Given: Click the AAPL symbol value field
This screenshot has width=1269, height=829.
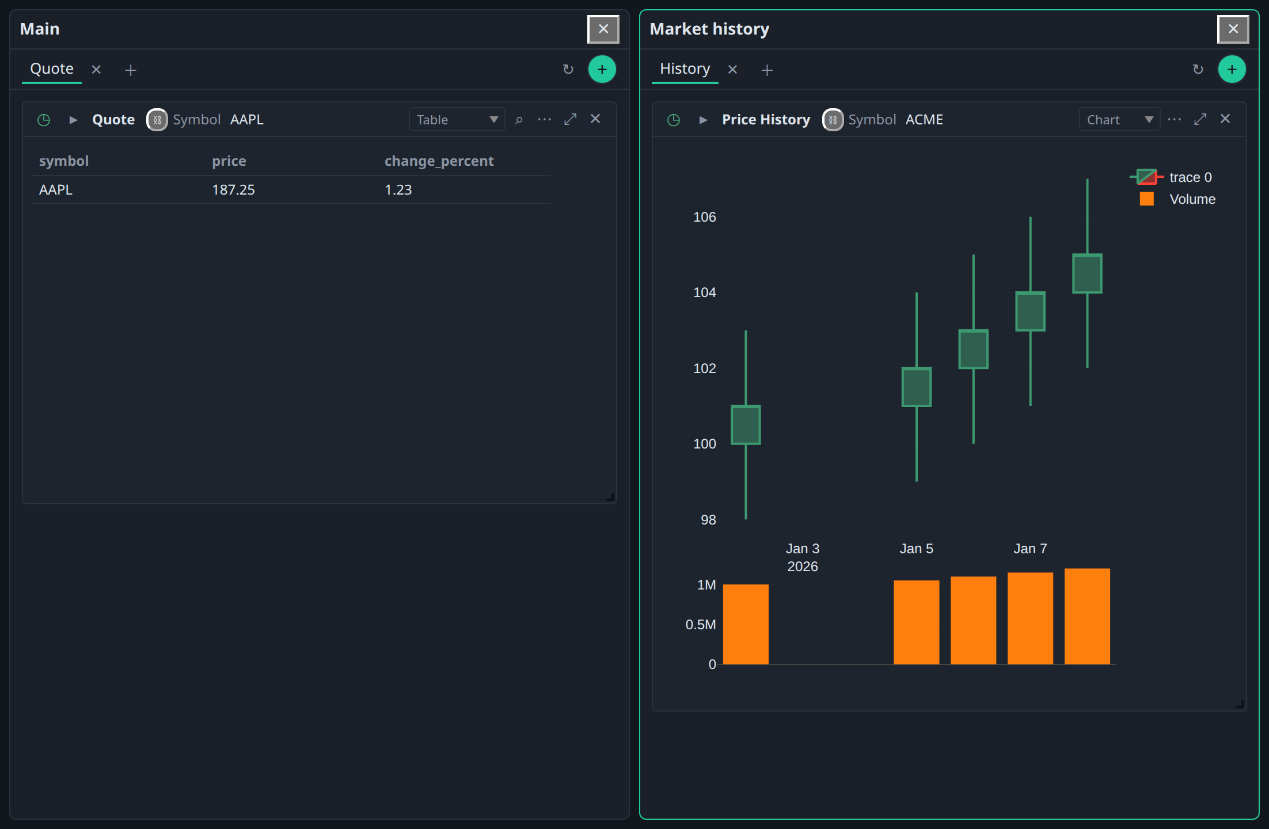Looking at the screenshot, I should (247, 120).
